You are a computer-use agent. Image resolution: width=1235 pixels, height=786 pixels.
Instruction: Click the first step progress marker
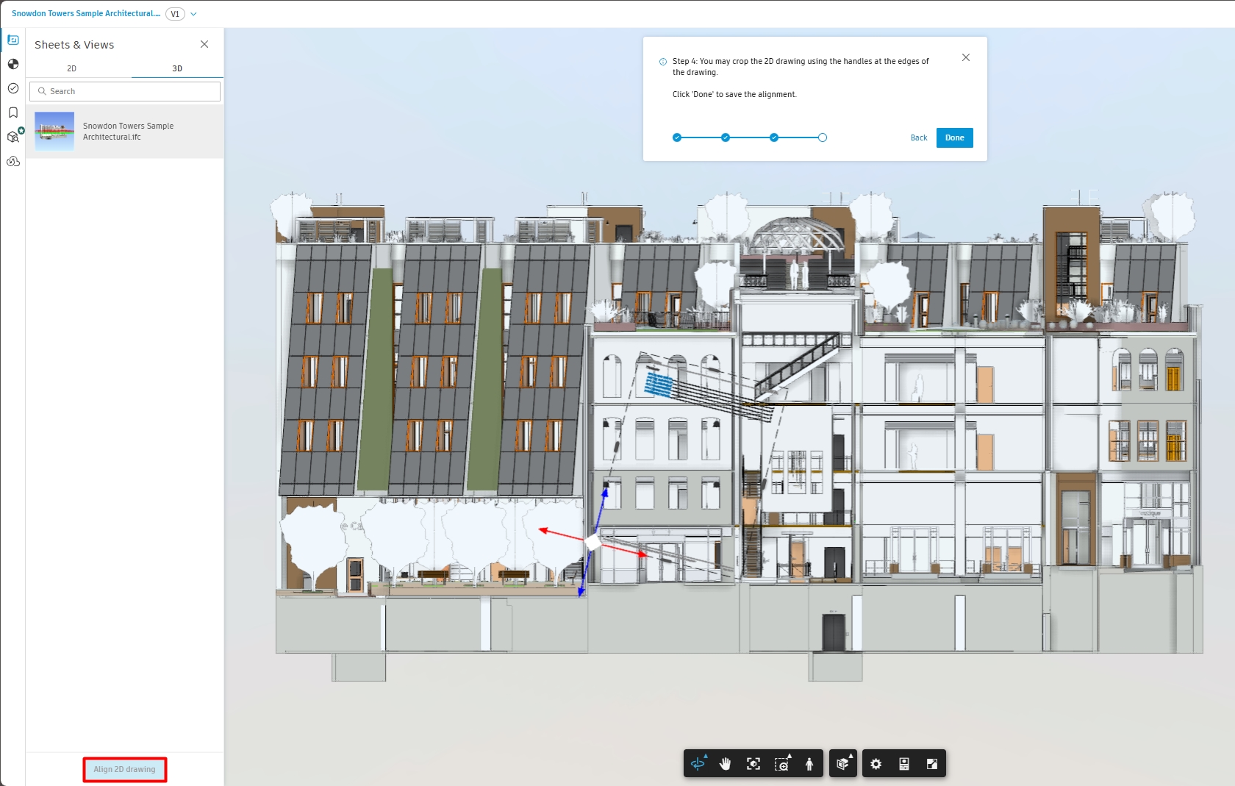click(677, 137)
